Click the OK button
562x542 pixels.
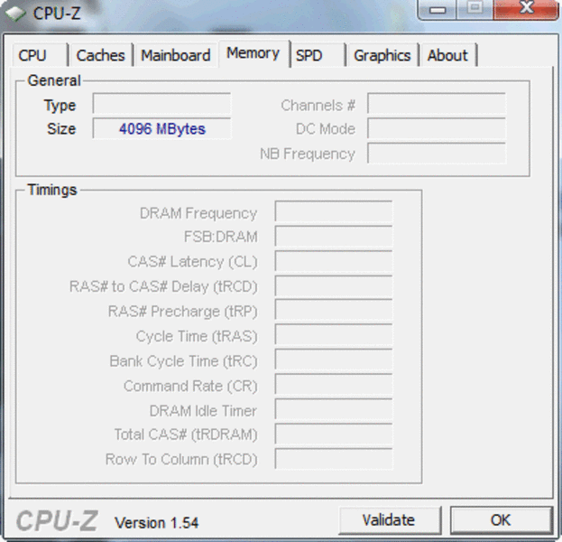tap(501, 520)
